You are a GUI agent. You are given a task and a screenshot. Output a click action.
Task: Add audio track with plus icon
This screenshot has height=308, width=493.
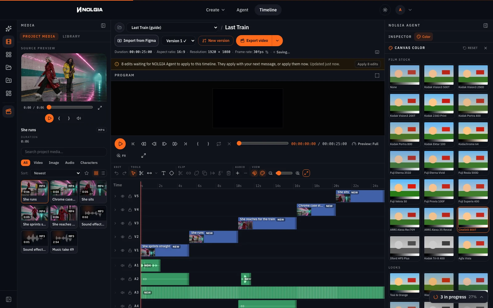pos(238,173)
